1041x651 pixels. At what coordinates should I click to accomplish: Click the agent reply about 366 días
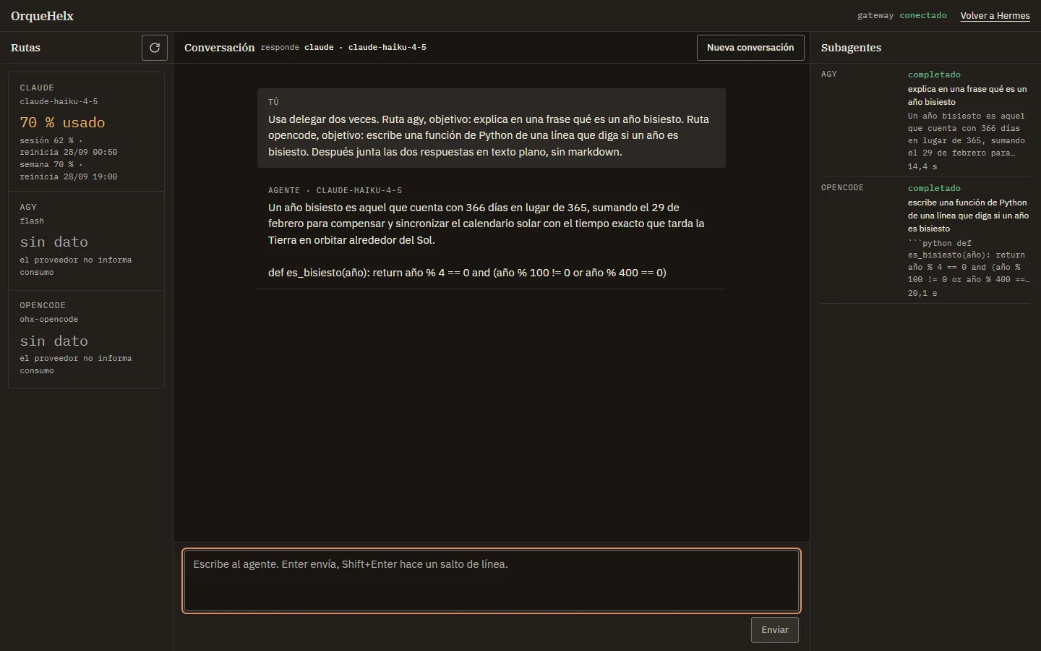(x=486, y=224)
